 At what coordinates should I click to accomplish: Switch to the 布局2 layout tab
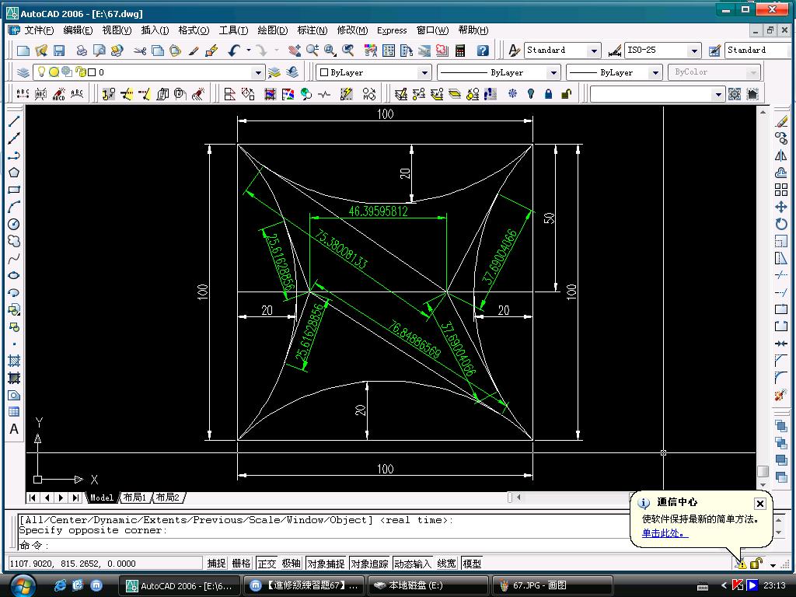(168, 497)
